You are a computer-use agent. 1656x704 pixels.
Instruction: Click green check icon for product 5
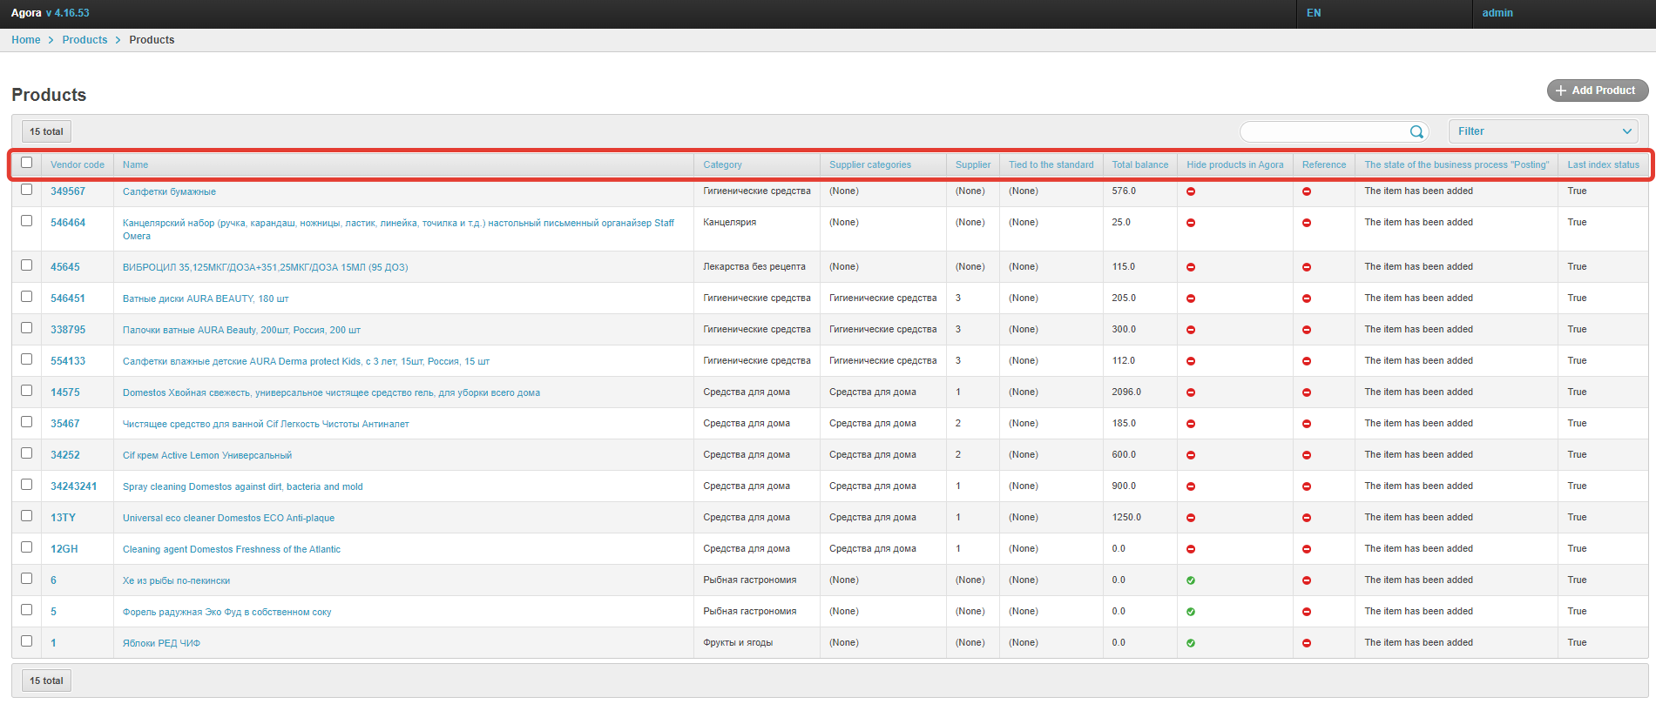(x=1191, y=612)
